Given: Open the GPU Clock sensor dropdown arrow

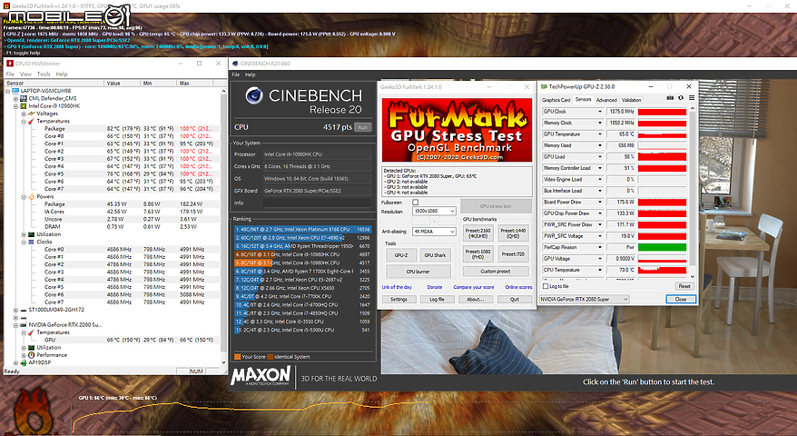Looking at the screenshot, I should point(600,112).
